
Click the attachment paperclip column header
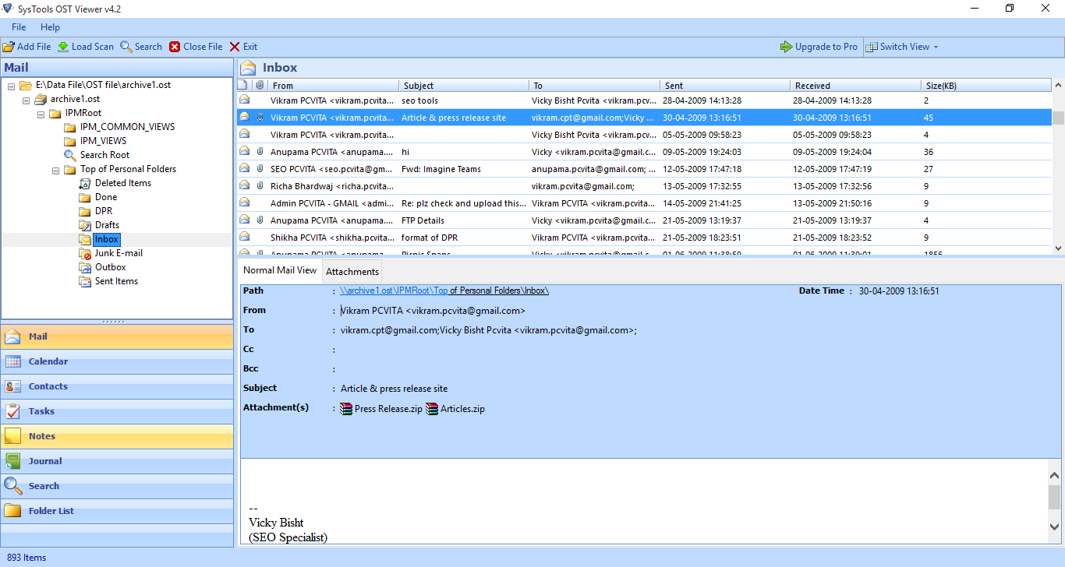pos(260,86)
